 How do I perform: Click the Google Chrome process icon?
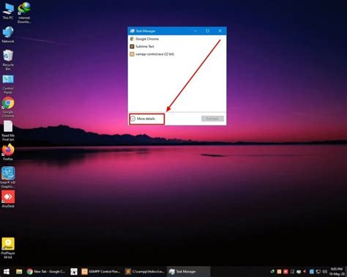coord(132,39)
